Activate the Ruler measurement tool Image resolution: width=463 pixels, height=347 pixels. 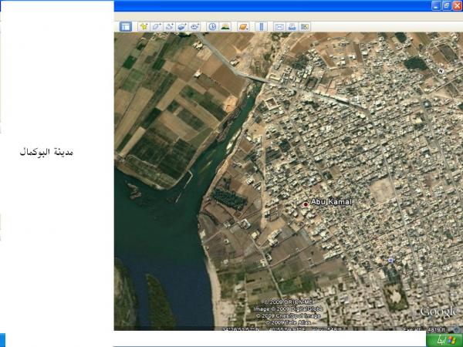pyautogui.click(x=261, y=26)
